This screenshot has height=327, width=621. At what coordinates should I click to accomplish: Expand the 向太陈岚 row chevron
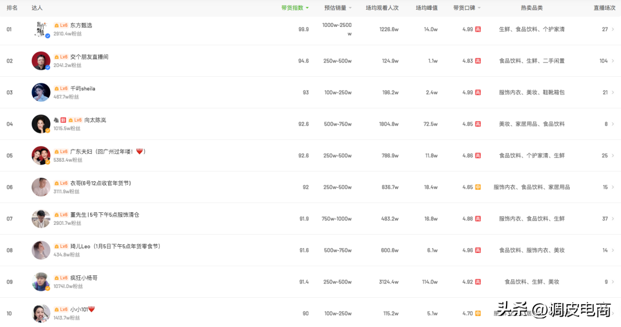613,124
